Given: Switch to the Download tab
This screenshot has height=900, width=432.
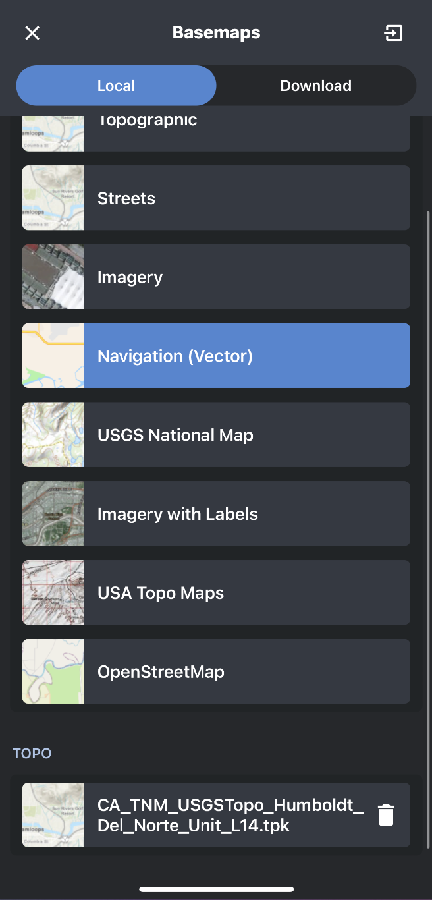Looking at the screenshot, I should tap(315, 86).
